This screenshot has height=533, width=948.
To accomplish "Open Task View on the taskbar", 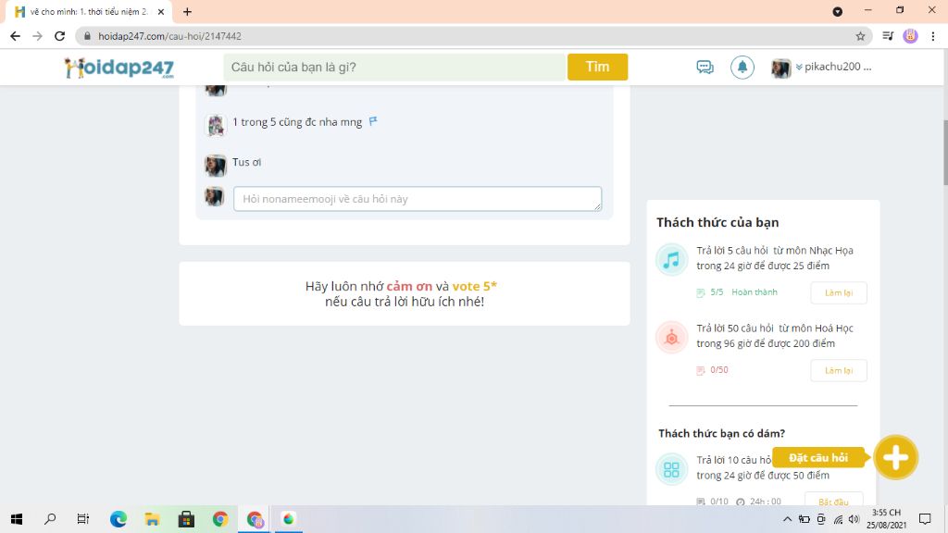I will (83, 519).
